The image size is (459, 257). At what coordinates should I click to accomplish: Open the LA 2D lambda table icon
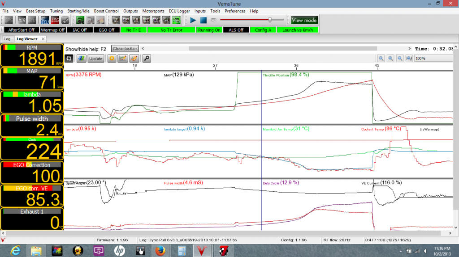pyautogui.click(x=136, y=20)
